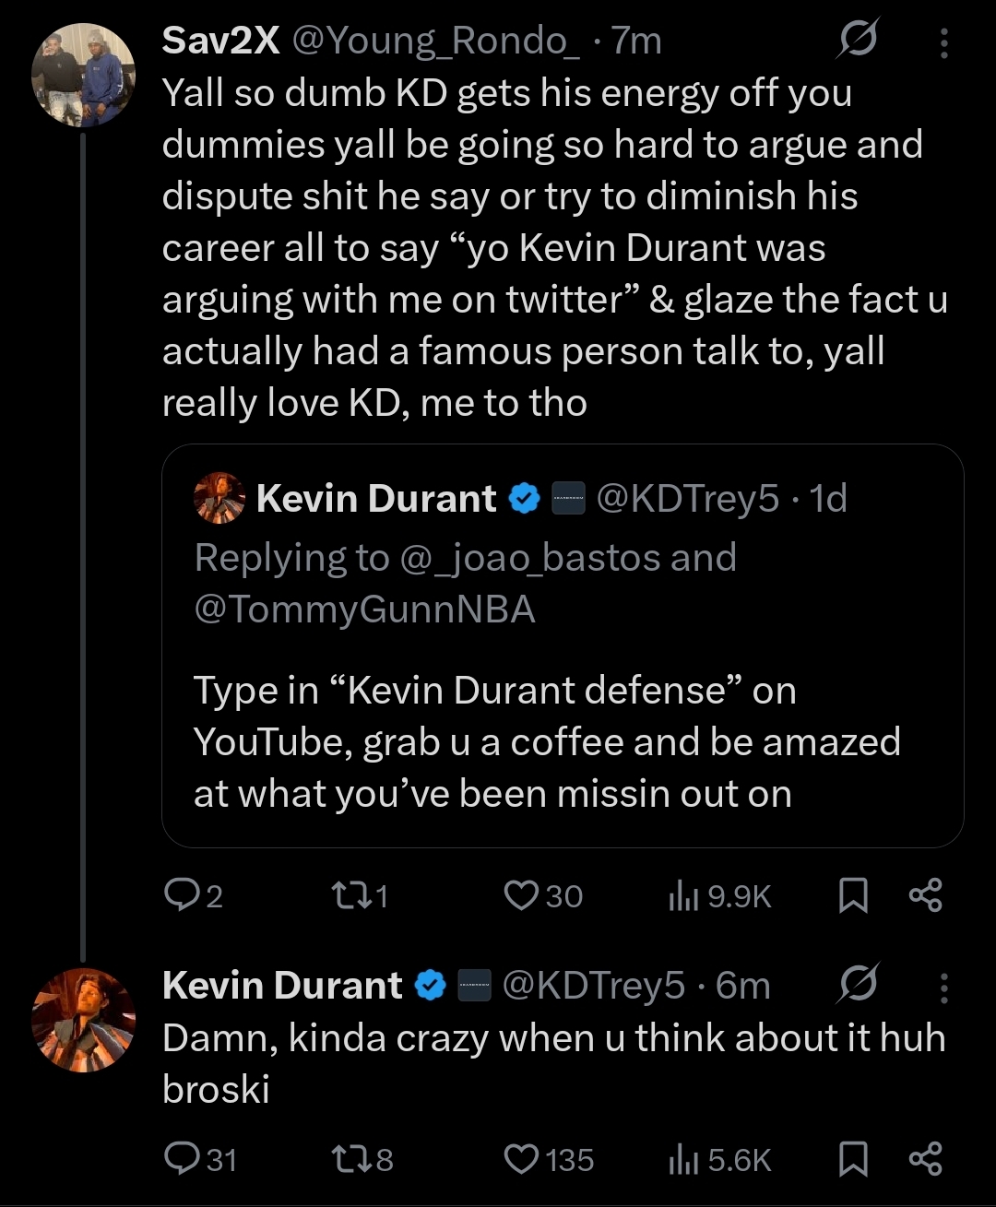The width and height of the screenshot is (996, 1207).
Task: Open Sav2X's profile picture
Action: 83,76
